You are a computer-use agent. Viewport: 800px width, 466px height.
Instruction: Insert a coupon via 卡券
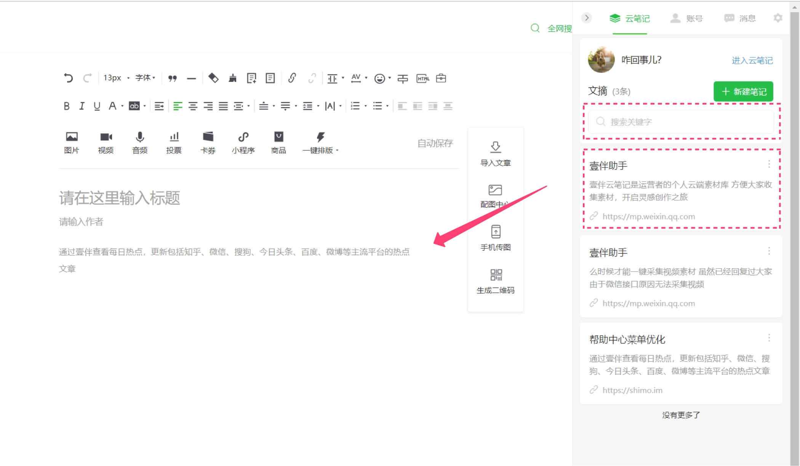(x=208, y=143)
